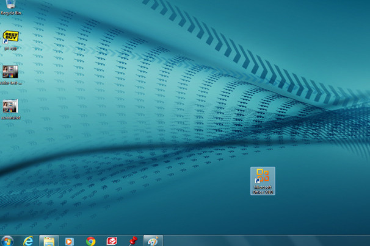Screen dimensions: 370x246
Task: Click the "pc app" label text
Action: [x=10, y=48]
